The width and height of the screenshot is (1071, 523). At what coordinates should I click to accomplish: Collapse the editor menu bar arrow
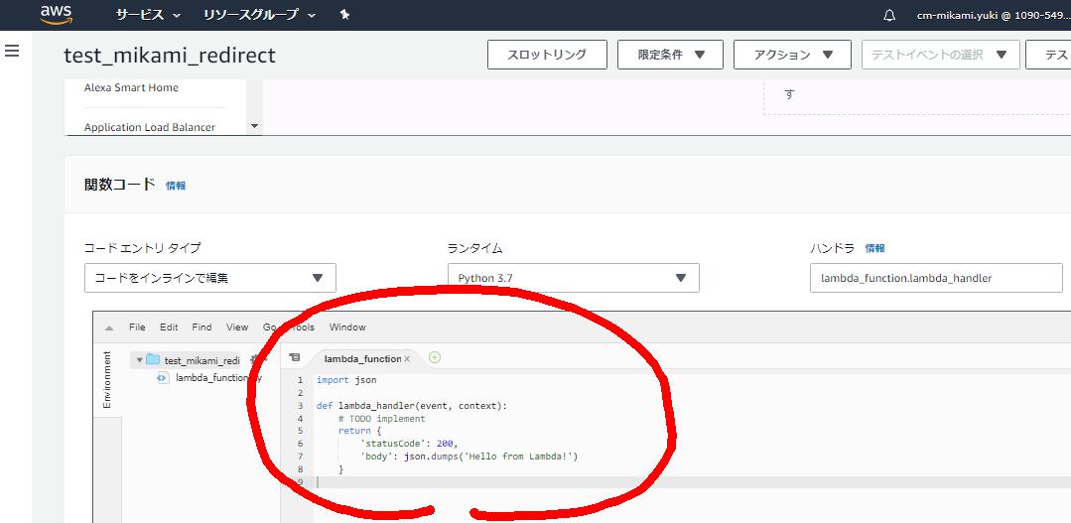tap(108, 327)
